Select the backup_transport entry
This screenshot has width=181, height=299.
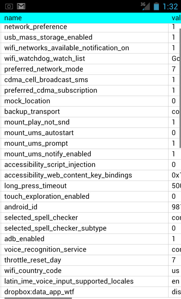(32, 112)
